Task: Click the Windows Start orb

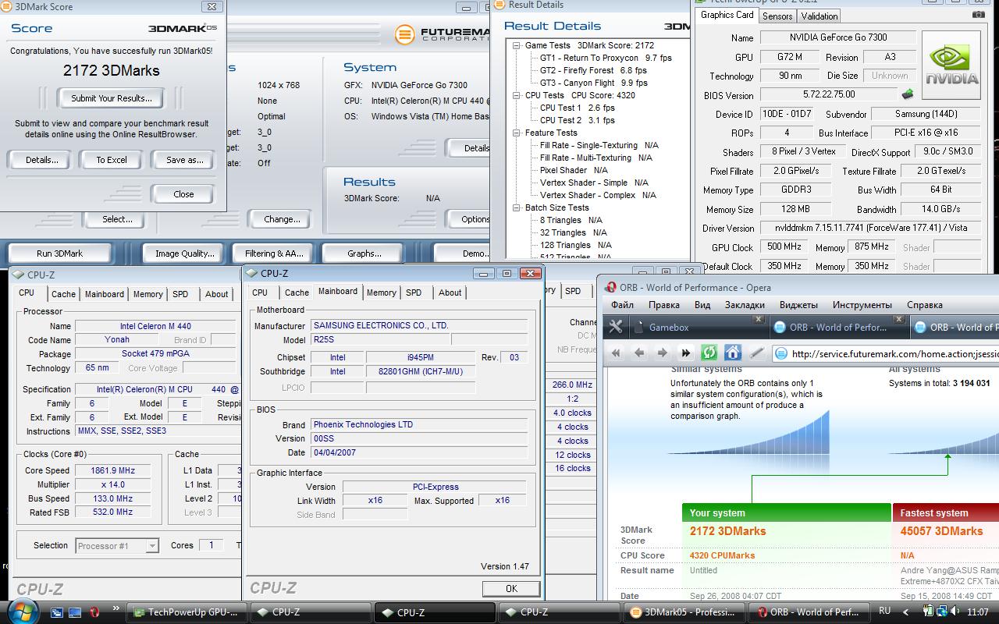Action: 21,612
